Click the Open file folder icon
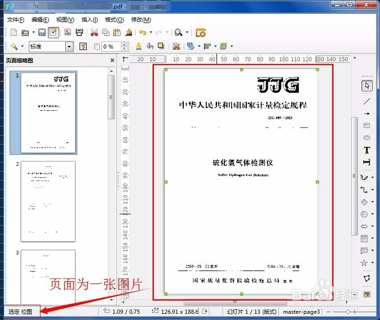This screenshot has width=380, height=320. (x=25, y=33)
